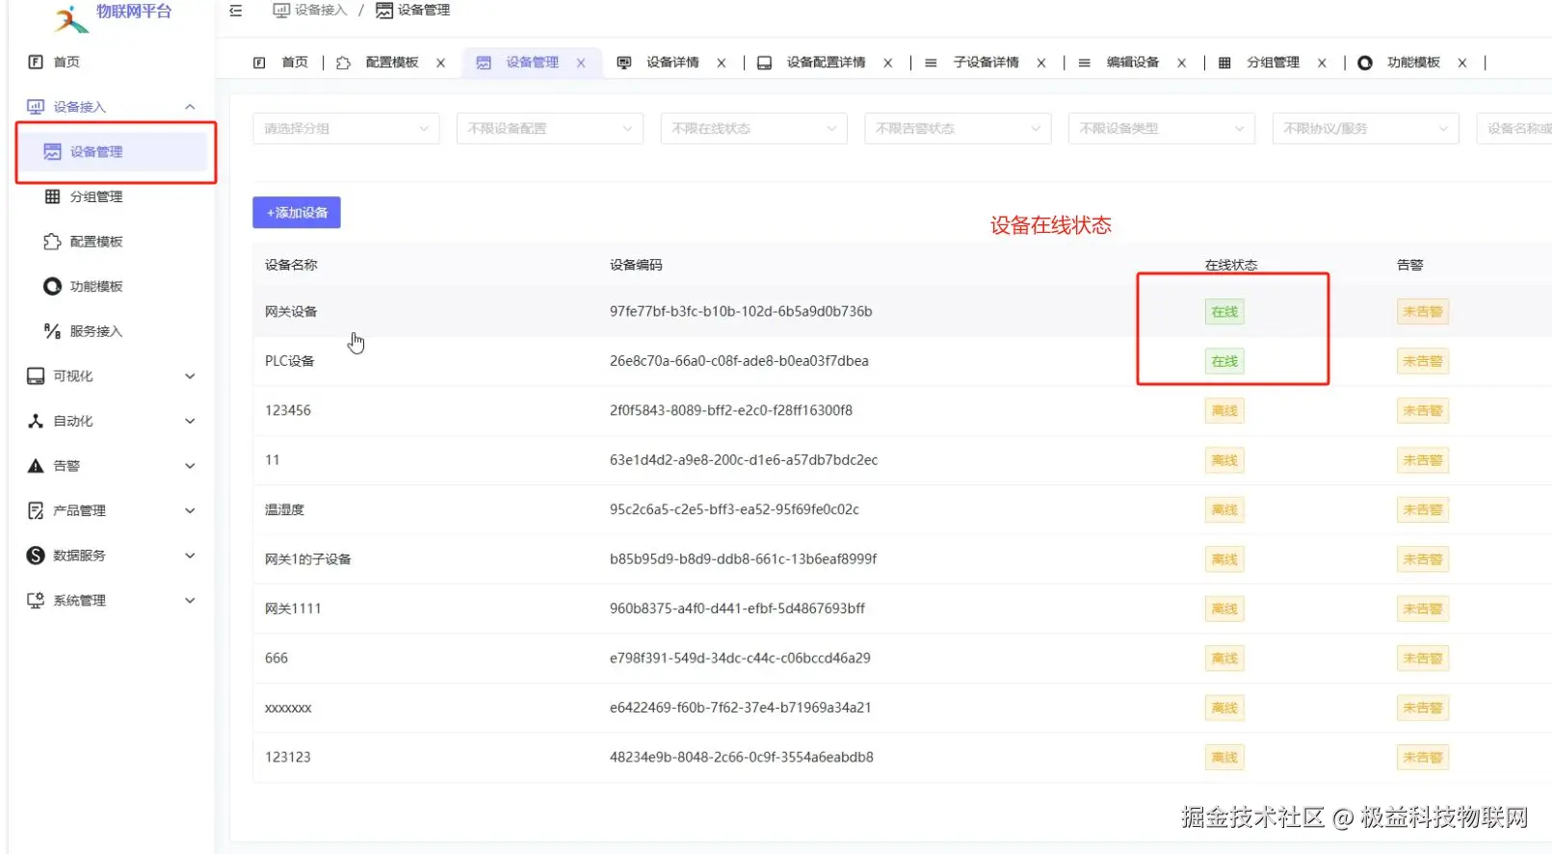This screenshot has width=1552, height=854.
Task: Click the 未告警 tag in 123456 row
Action: click(1423, 411)
